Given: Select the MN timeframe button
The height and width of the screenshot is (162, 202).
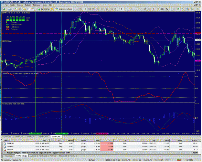Looking at the screenshot, I should pos(116,9).
